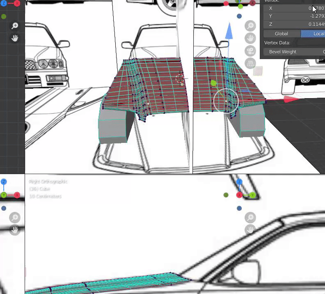Click the pan hand in Right Orthographic viewport
This screenshot has height=294, width=325.
click(x=250, y=230)
